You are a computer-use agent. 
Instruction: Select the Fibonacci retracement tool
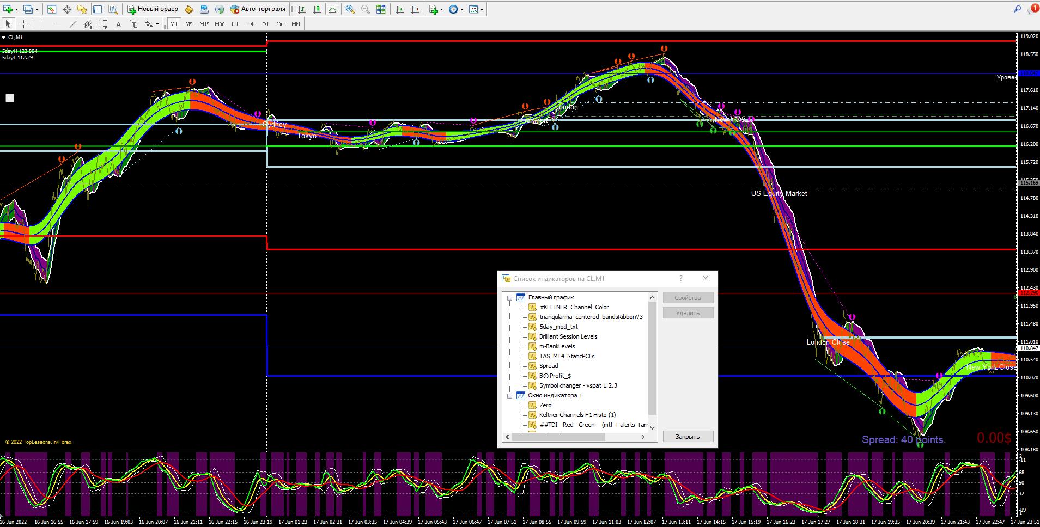coord(103,24)
